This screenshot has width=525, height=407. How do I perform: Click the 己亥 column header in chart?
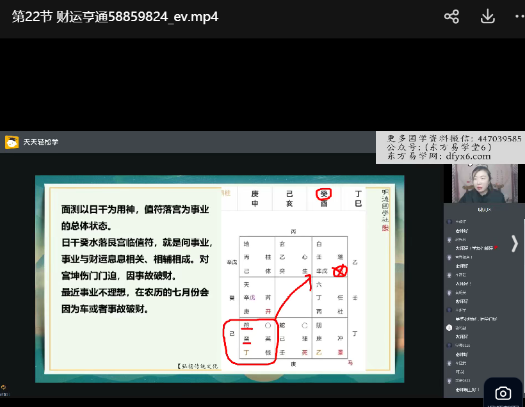coord(289,198)
